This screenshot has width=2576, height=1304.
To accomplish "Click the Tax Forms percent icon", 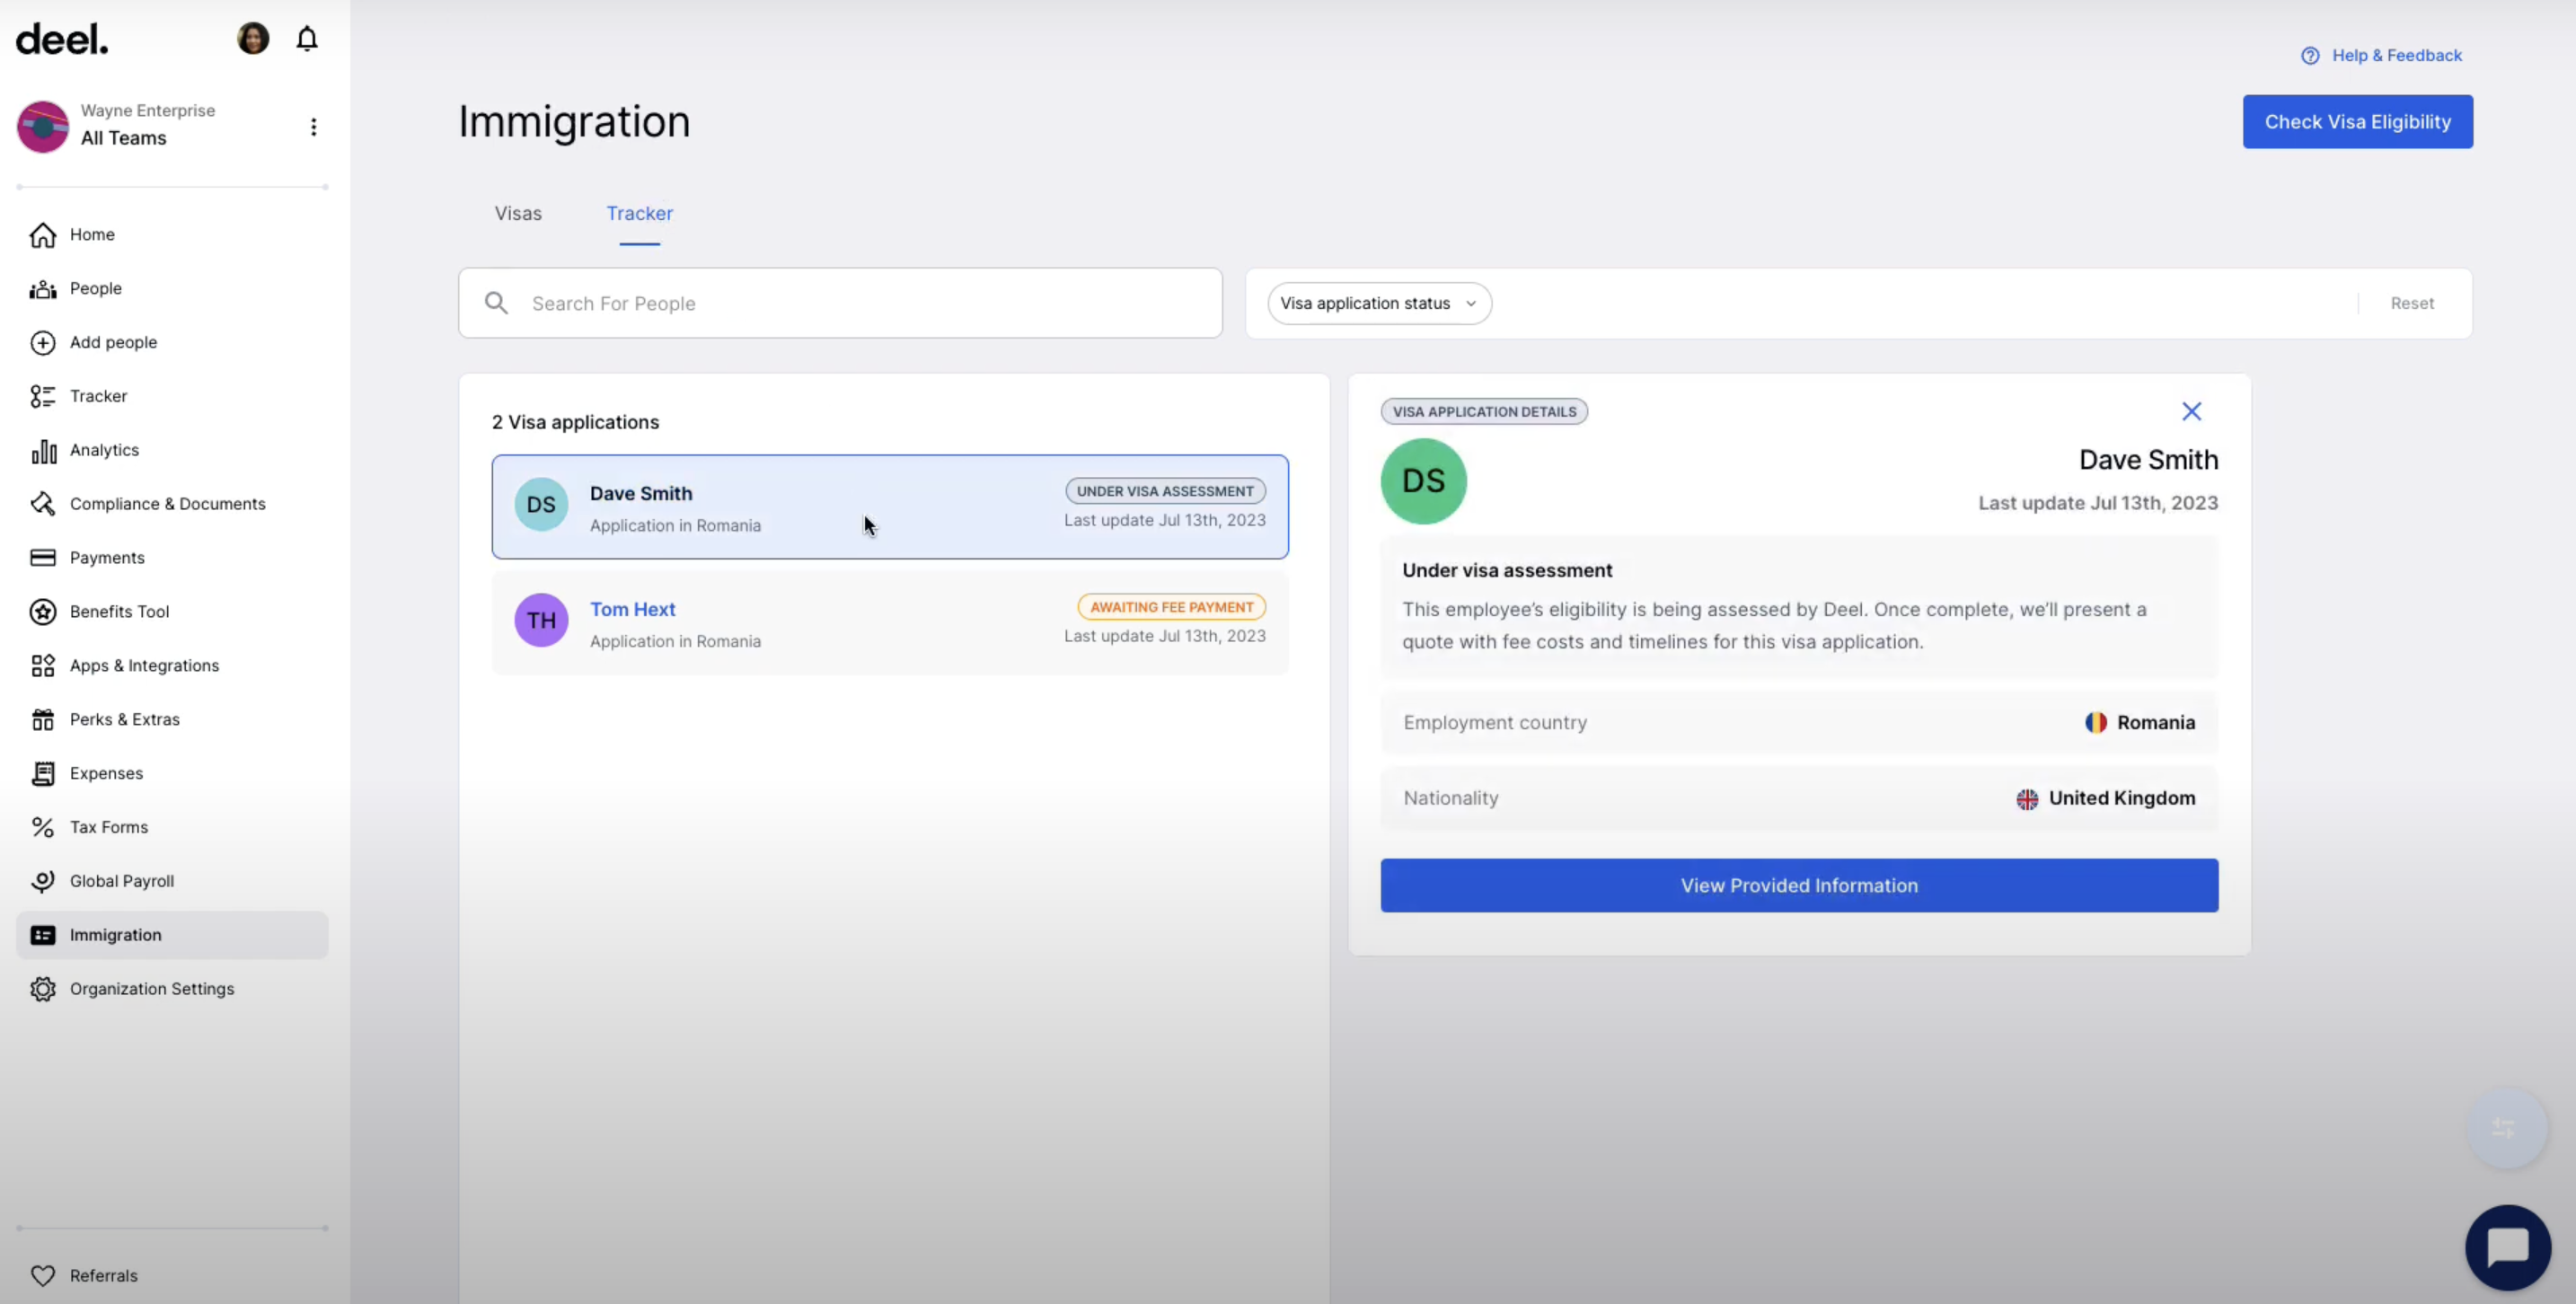I will (x=43, y=827).
